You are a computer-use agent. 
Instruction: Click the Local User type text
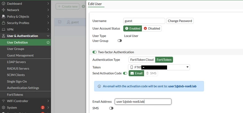[131, 36]
